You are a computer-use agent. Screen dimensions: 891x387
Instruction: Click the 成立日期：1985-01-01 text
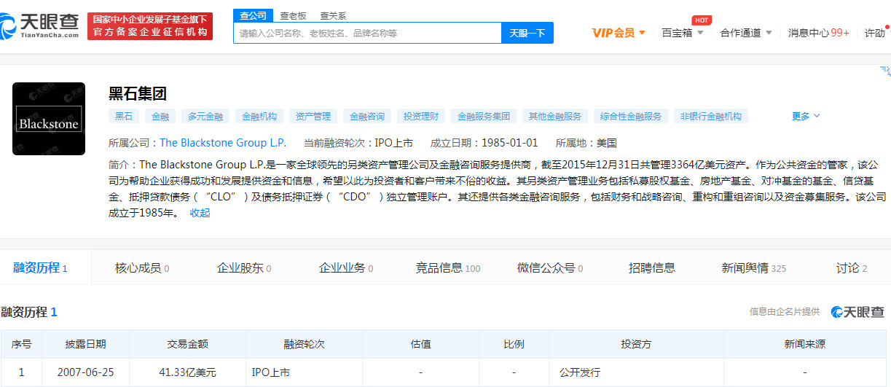484,143
